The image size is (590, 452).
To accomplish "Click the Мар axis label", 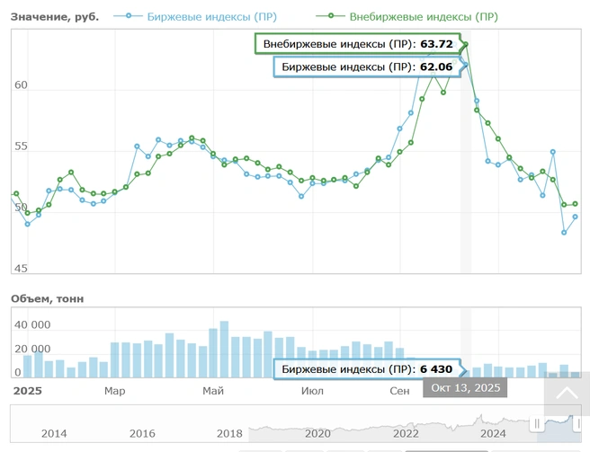I will pyautogui.click(x=115, y=391).
